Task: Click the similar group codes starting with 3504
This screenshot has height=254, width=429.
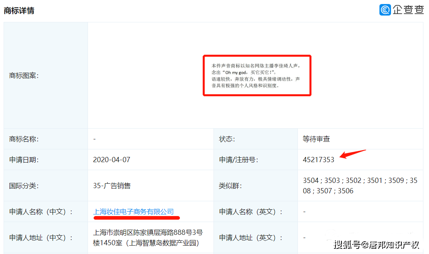Action: pyautogui.click(x=360, y=186)
